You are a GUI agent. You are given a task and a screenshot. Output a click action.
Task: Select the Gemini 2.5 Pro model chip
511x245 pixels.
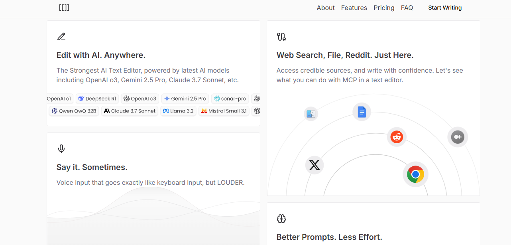tap(185, 99)
